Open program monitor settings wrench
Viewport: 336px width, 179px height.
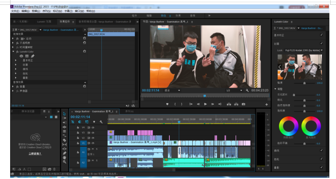(x=247, y=90)
